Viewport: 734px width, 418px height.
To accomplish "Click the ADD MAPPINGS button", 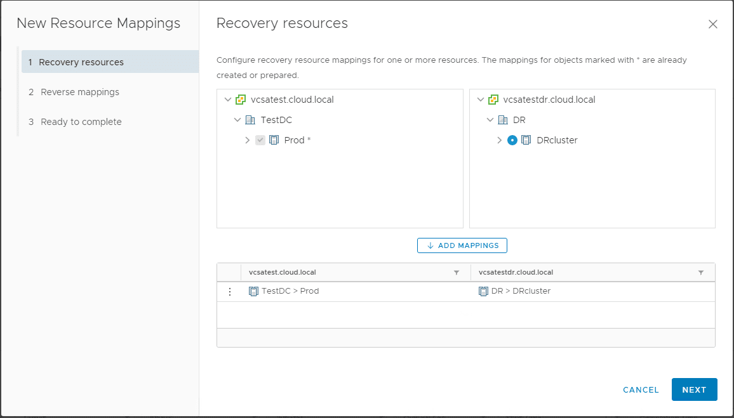I will coord(462,245).
